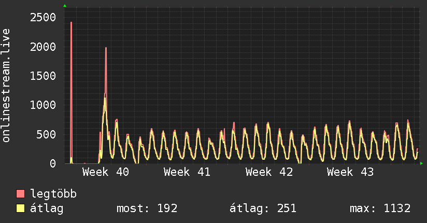Click the green arrow atop the y-axis
Screen dimensions: 427x223
[65, 6]
